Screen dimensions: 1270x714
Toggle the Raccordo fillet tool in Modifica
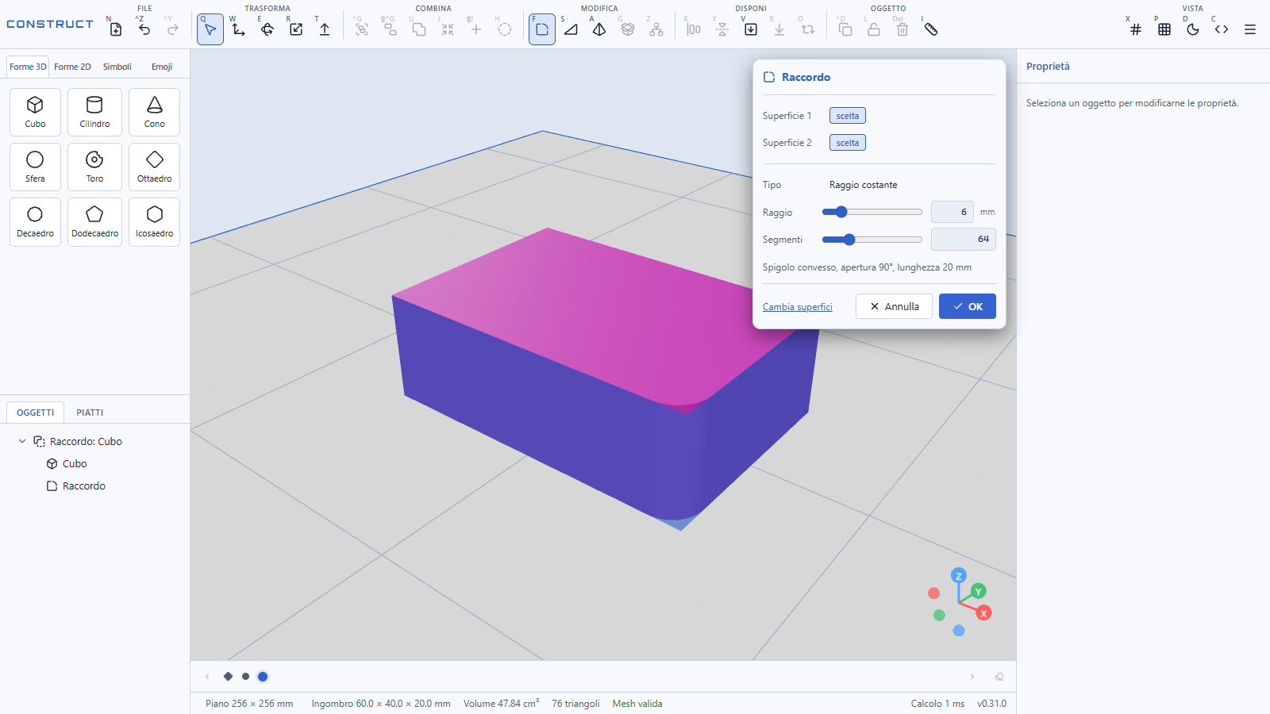(x=542, y=29)
